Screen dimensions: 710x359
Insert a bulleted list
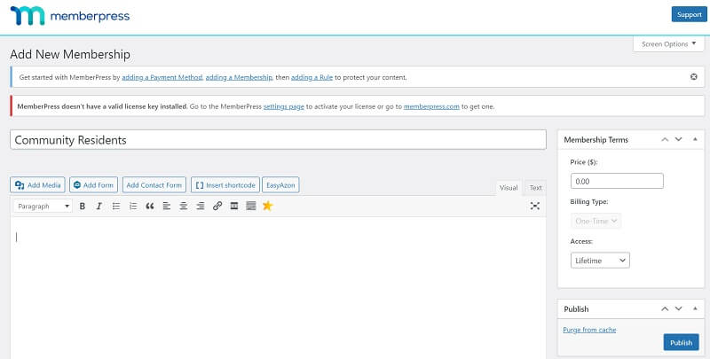click(116, 207)
